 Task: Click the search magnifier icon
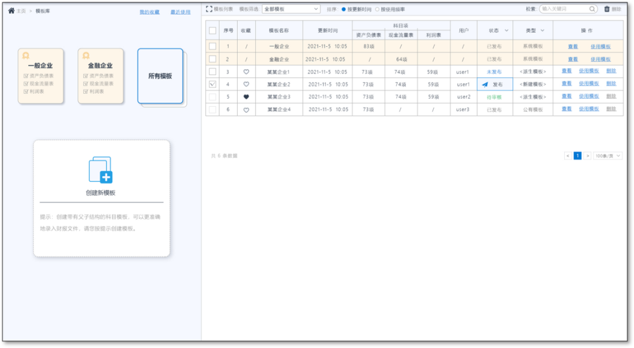pos(592,9)
